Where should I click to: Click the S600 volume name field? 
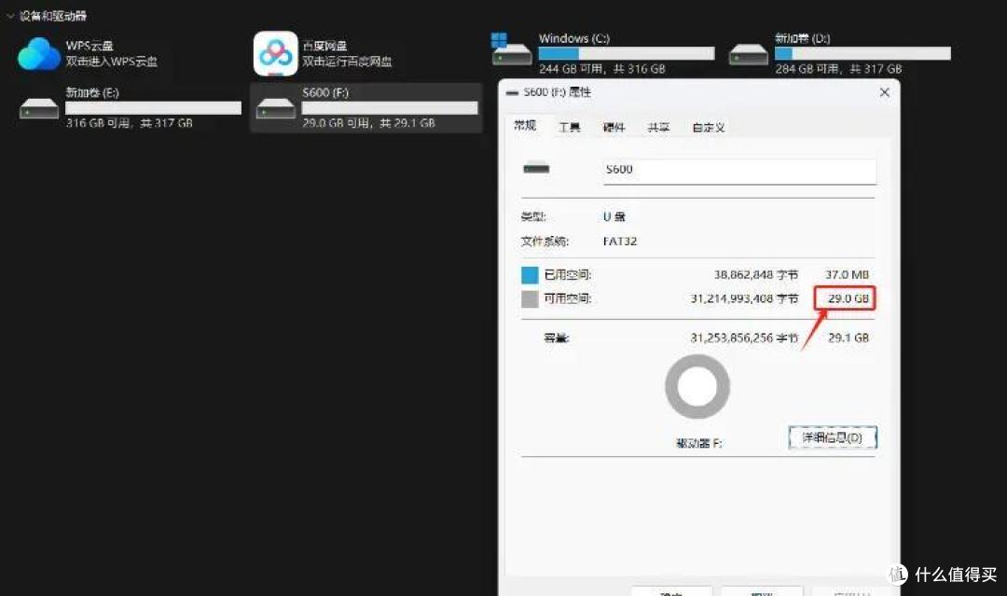[x=739, y=171]
